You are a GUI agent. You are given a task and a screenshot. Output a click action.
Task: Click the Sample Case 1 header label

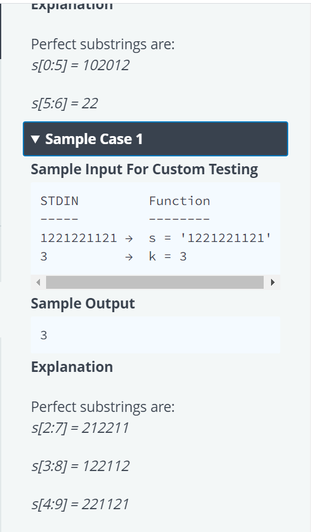(x=94, y=139)
